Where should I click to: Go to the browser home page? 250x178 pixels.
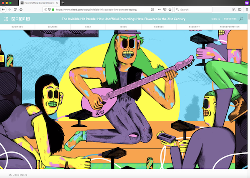coord(21,9)
